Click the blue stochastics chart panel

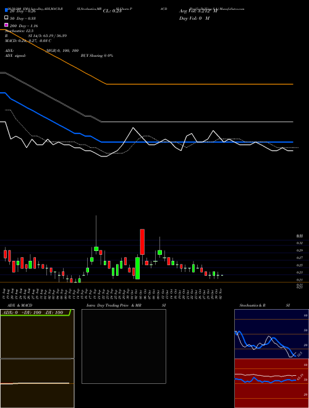point(271,334)
